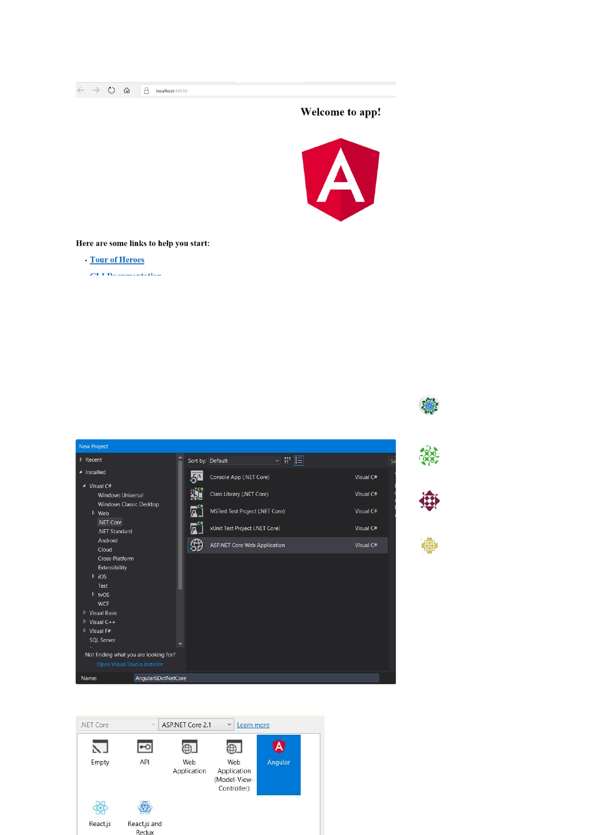The image size is (591, 835).
Task: Open the ASP.NET Core 2.1 dropdown
Action: [196, 725]
